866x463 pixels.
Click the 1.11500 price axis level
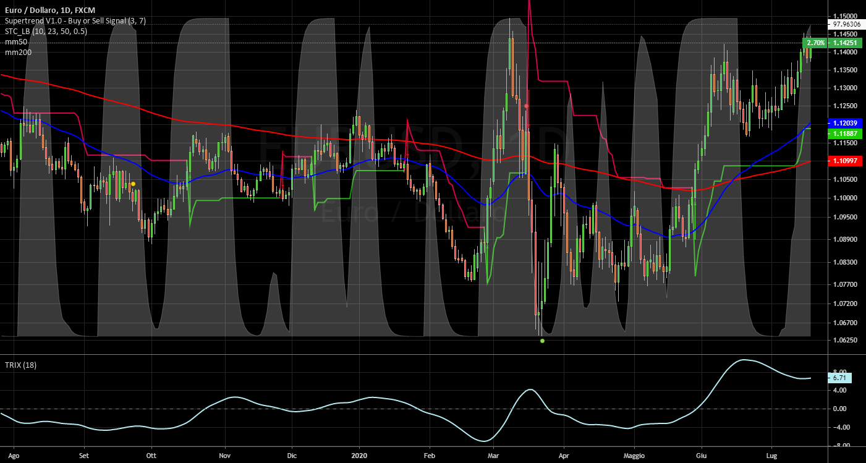click(844, 143)
